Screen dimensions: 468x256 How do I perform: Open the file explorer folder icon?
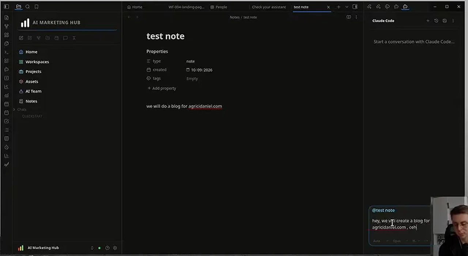click(x=19, y=7)
